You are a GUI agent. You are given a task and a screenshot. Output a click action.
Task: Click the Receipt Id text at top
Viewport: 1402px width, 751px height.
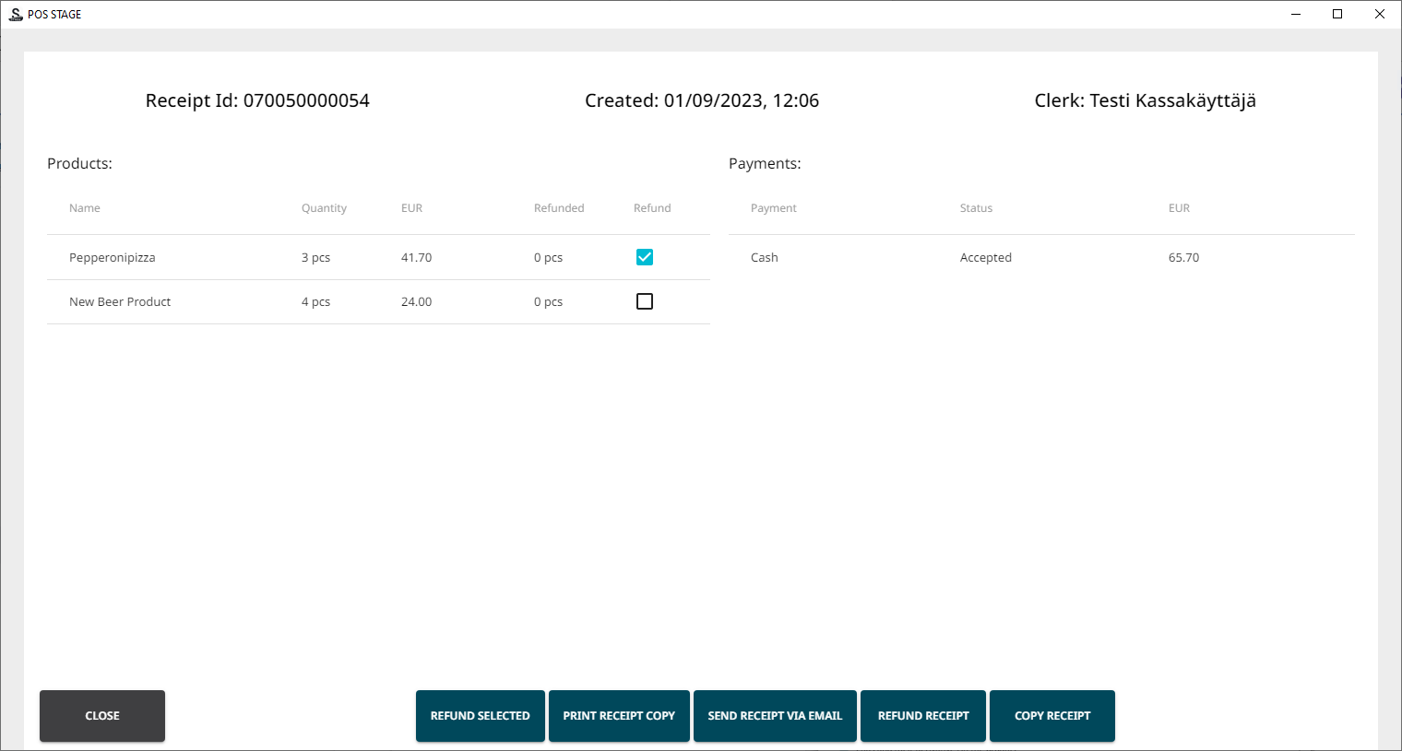pos(257,100)
